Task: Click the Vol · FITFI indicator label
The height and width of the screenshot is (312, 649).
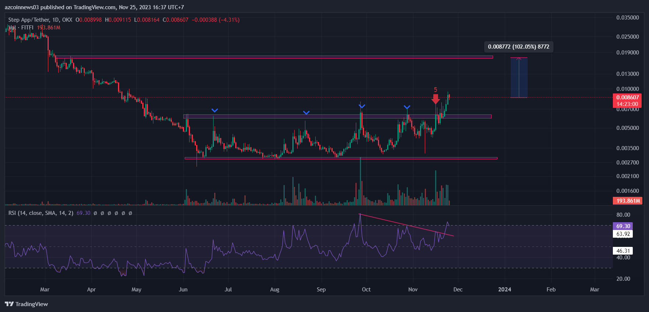Action: point(21,28)
